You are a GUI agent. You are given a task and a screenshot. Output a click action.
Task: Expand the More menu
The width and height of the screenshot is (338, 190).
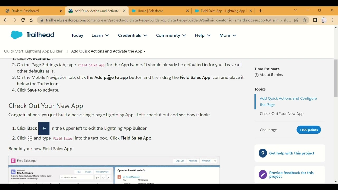(228, 35)
